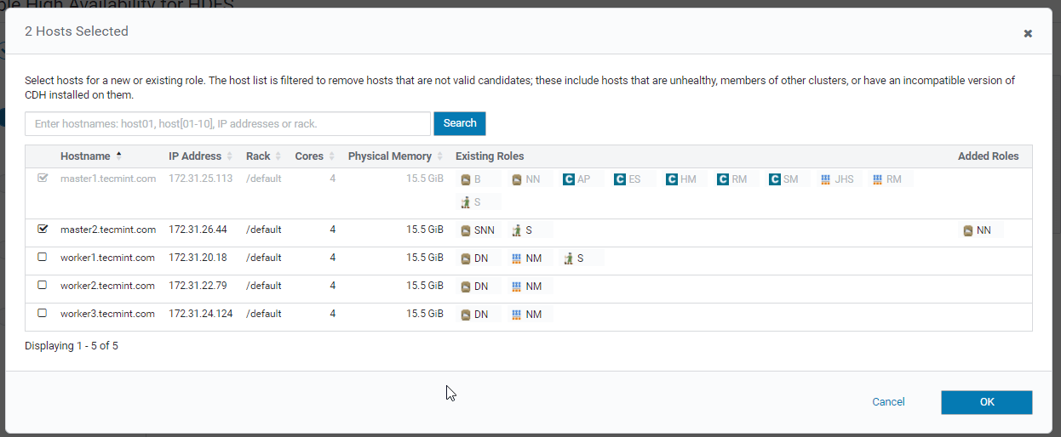Click the JHS role icon on master1
The width and height of the screenshot is (1061, 437).
coord(825,179)
